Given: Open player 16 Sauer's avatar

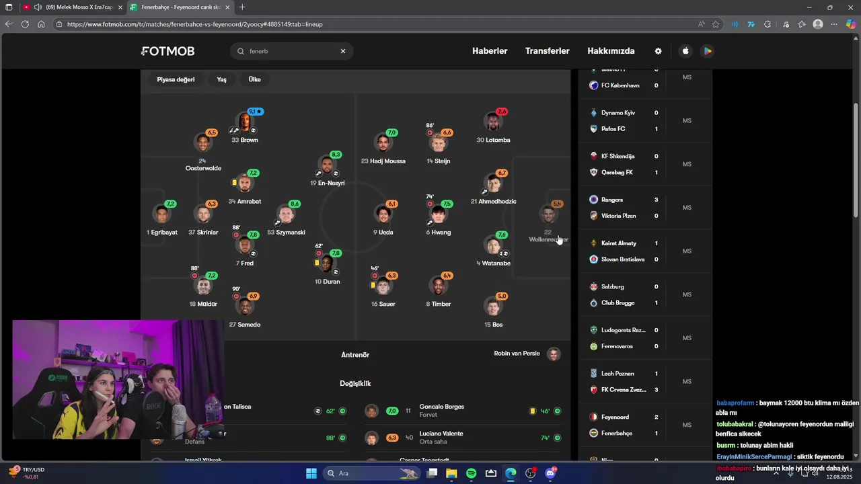Looking at the screenshot, I should click(383, 286).
